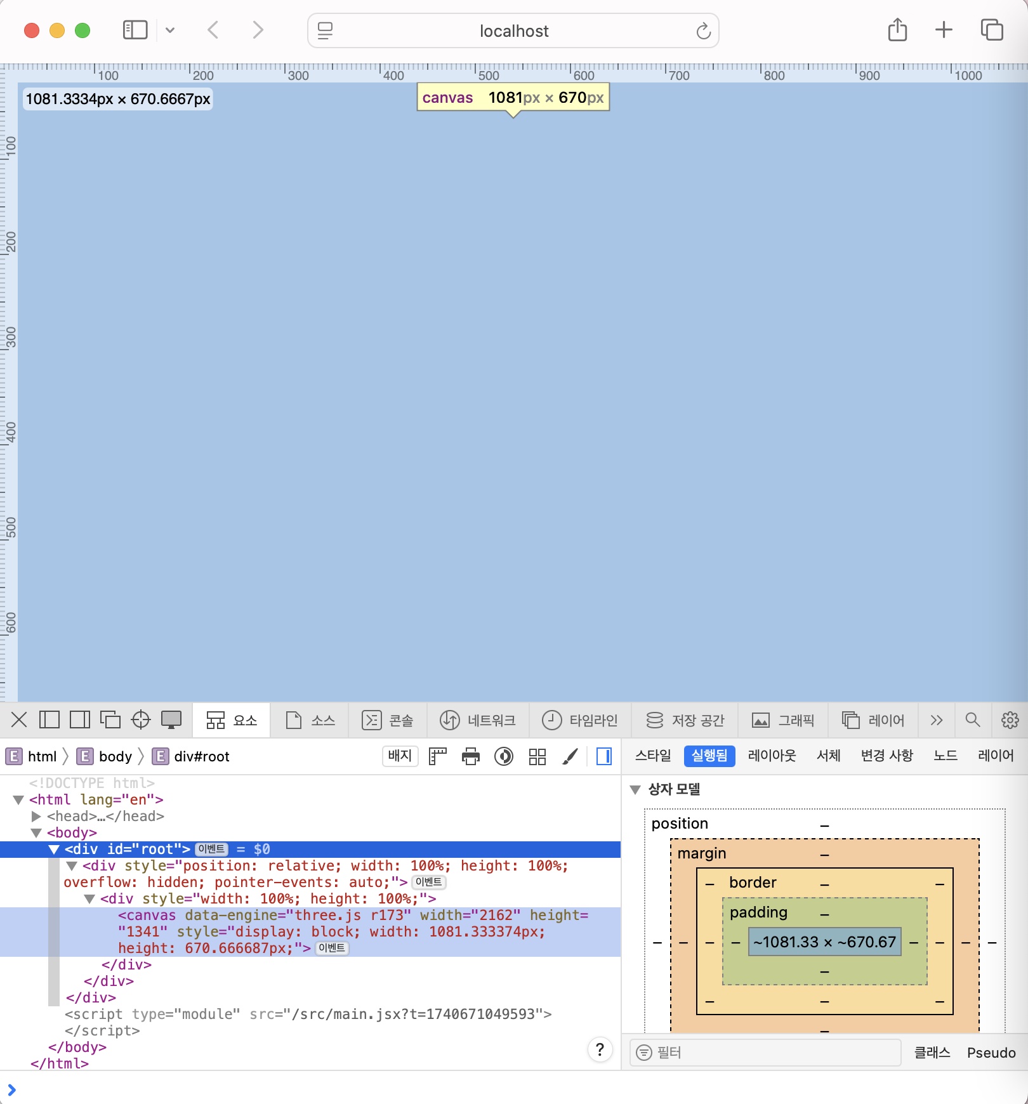Open the inspector search
This screenshot has height=1104, width=1028.
(x=973, y=720)
